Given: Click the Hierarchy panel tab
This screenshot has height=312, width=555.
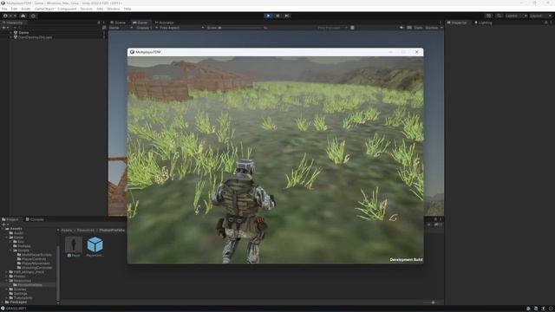Looking at the screenshot, I should click(x=13, y=23).
